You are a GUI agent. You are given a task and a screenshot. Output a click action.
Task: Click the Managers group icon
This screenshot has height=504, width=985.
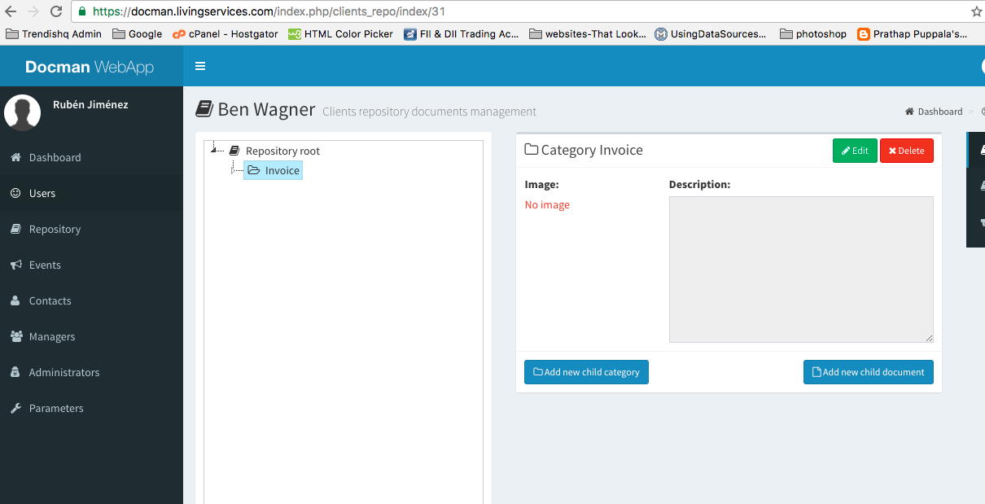tap(15, 336)
